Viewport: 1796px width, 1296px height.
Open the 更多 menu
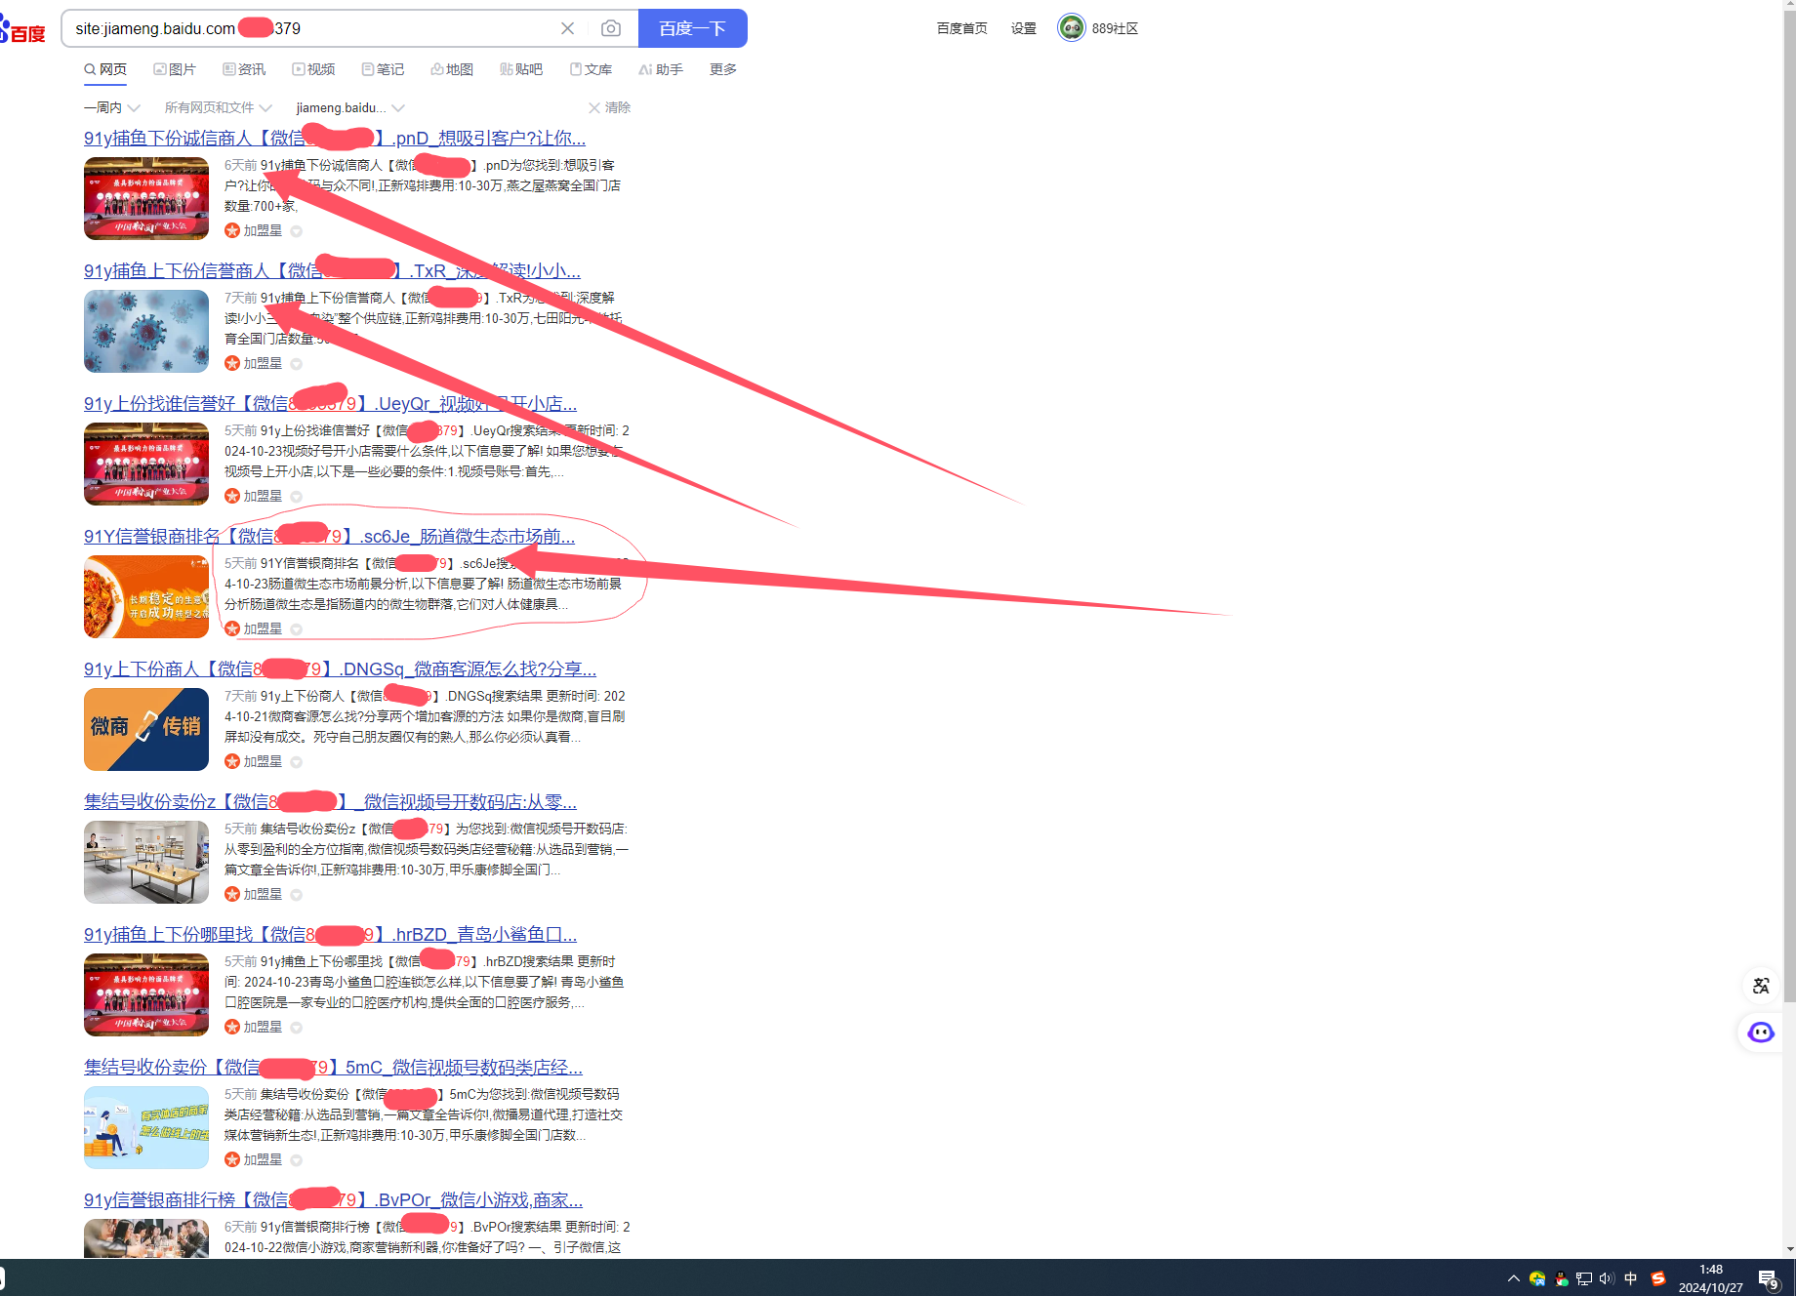[723, 69]
